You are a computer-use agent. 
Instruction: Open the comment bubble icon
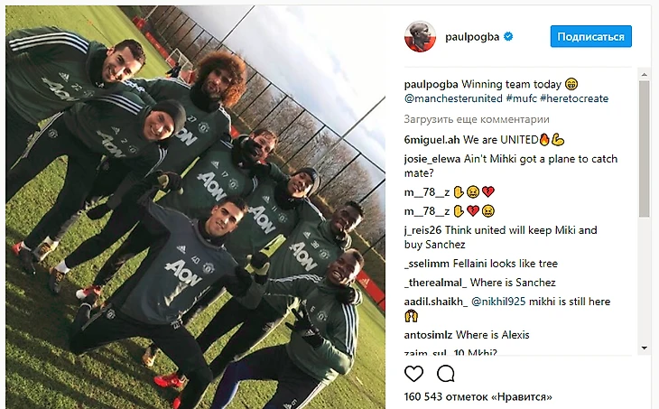pos(445,373)
